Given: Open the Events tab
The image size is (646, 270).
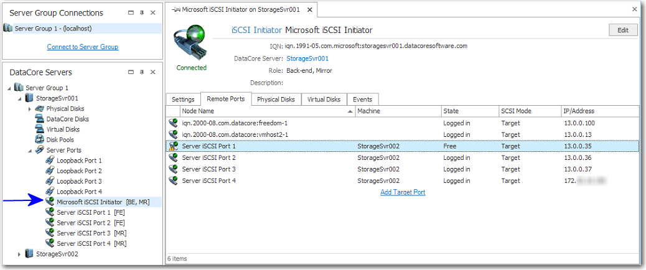Looking at the screenshot, I should [363, 99].
